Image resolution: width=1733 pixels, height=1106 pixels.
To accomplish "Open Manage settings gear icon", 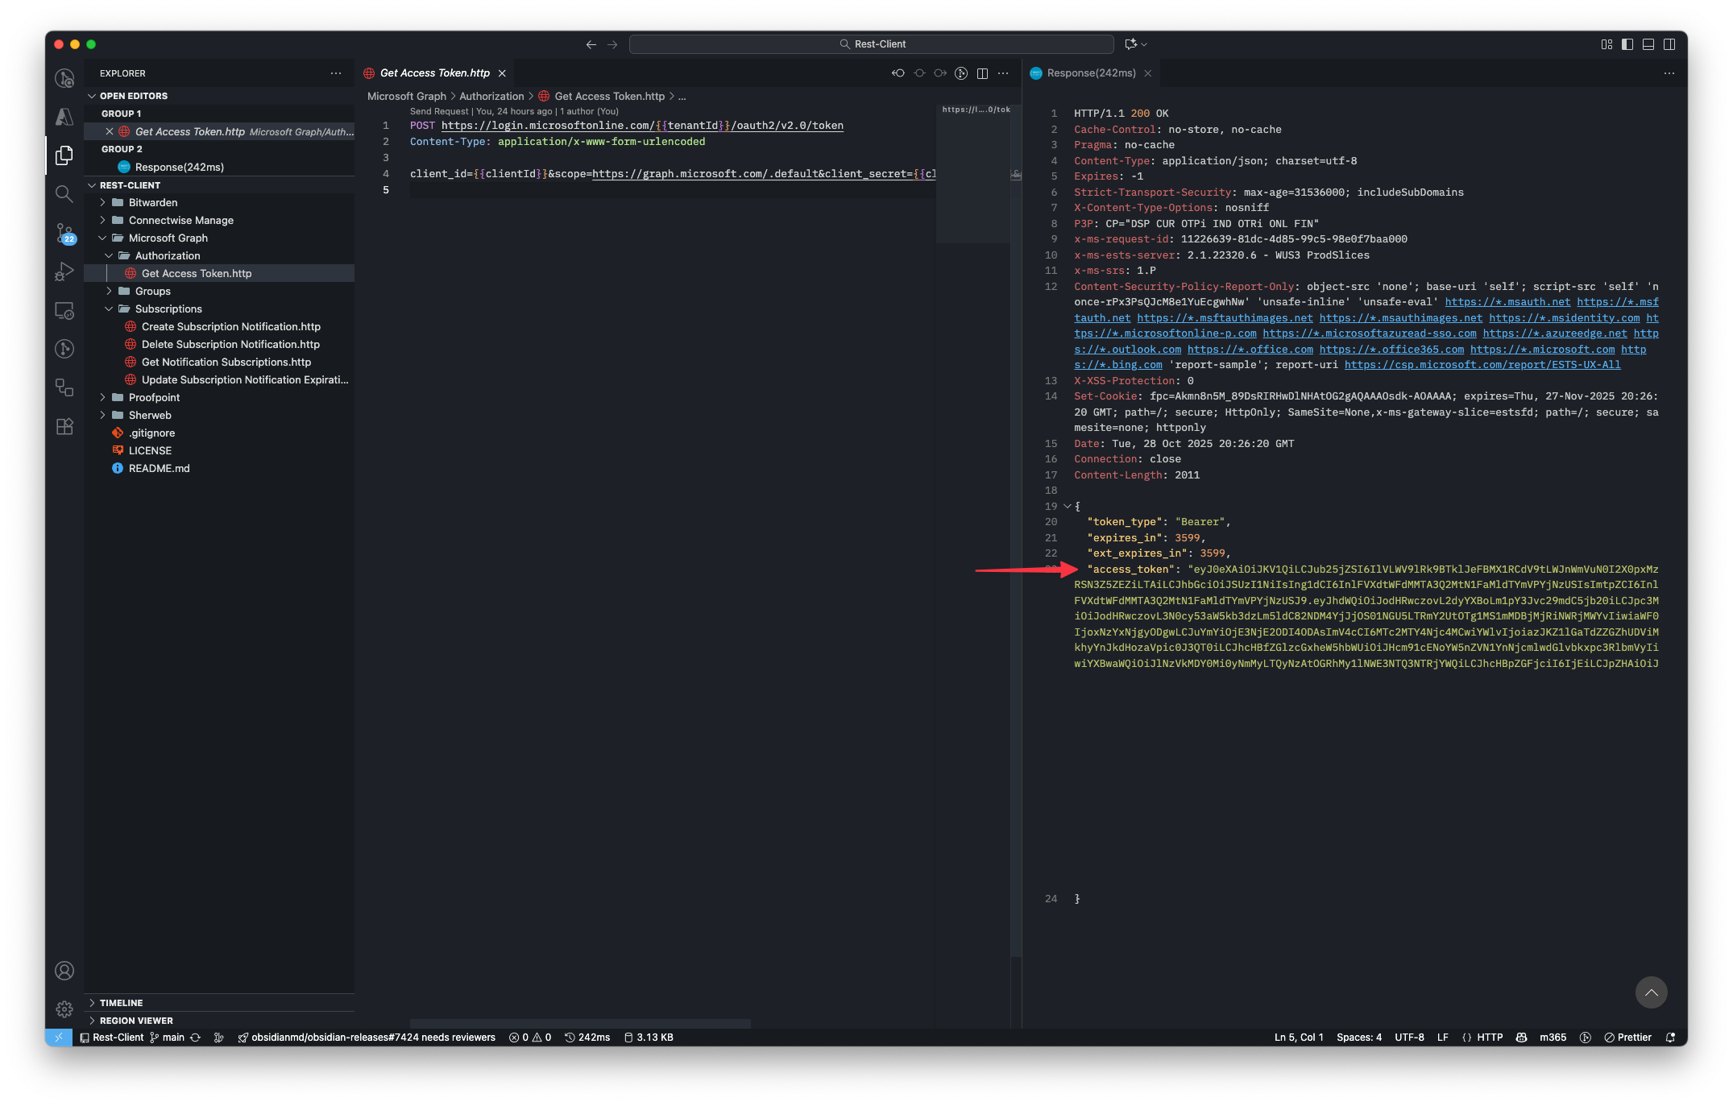I will pos(64,1009).
